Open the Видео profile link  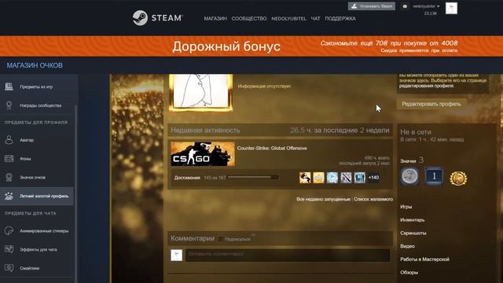pos(407,246)
